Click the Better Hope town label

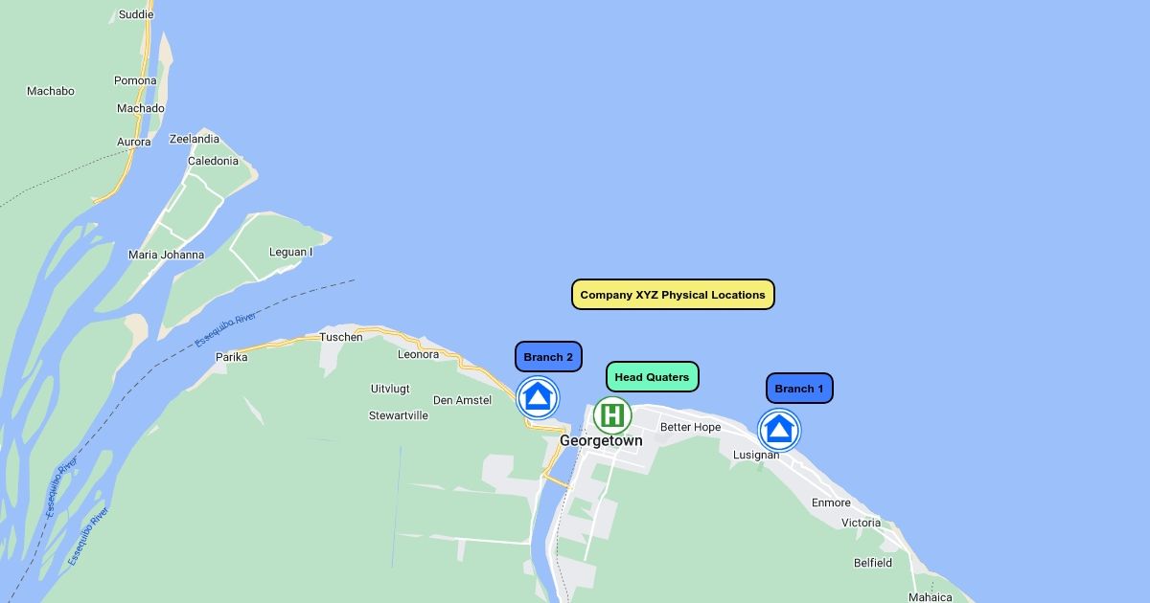click(690, 427)
